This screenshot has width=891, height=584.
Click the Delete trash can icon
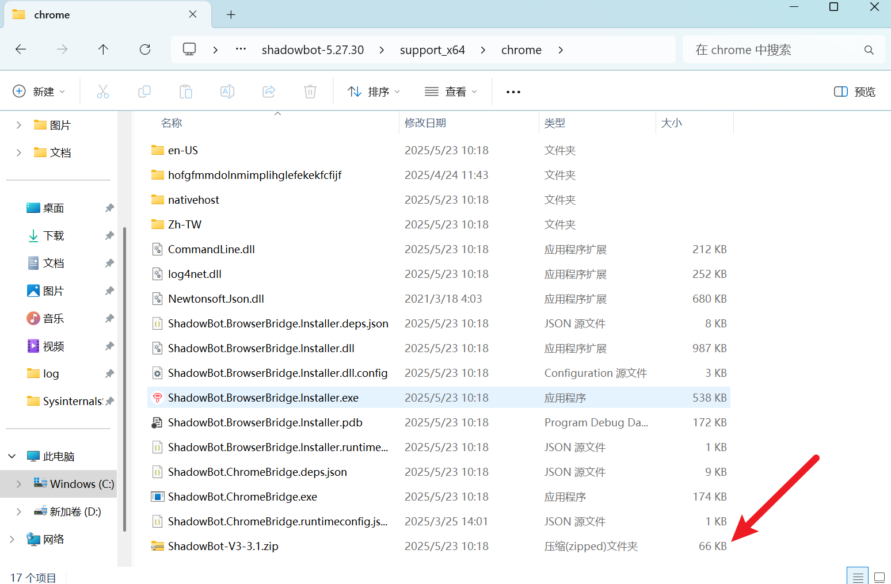(x=310, y=91)
